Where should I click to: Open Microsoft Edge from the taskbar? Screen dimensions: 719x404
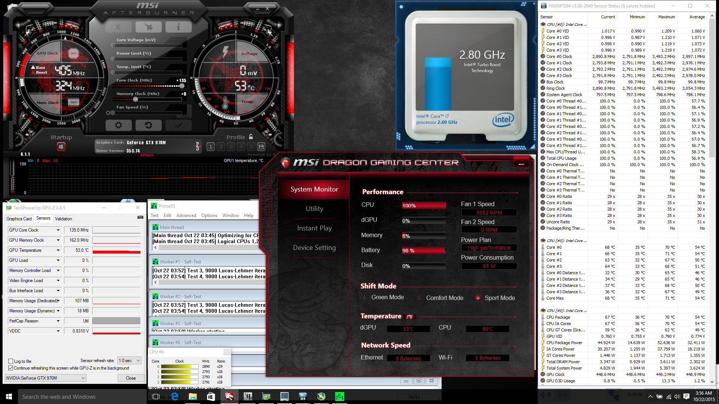175,397
